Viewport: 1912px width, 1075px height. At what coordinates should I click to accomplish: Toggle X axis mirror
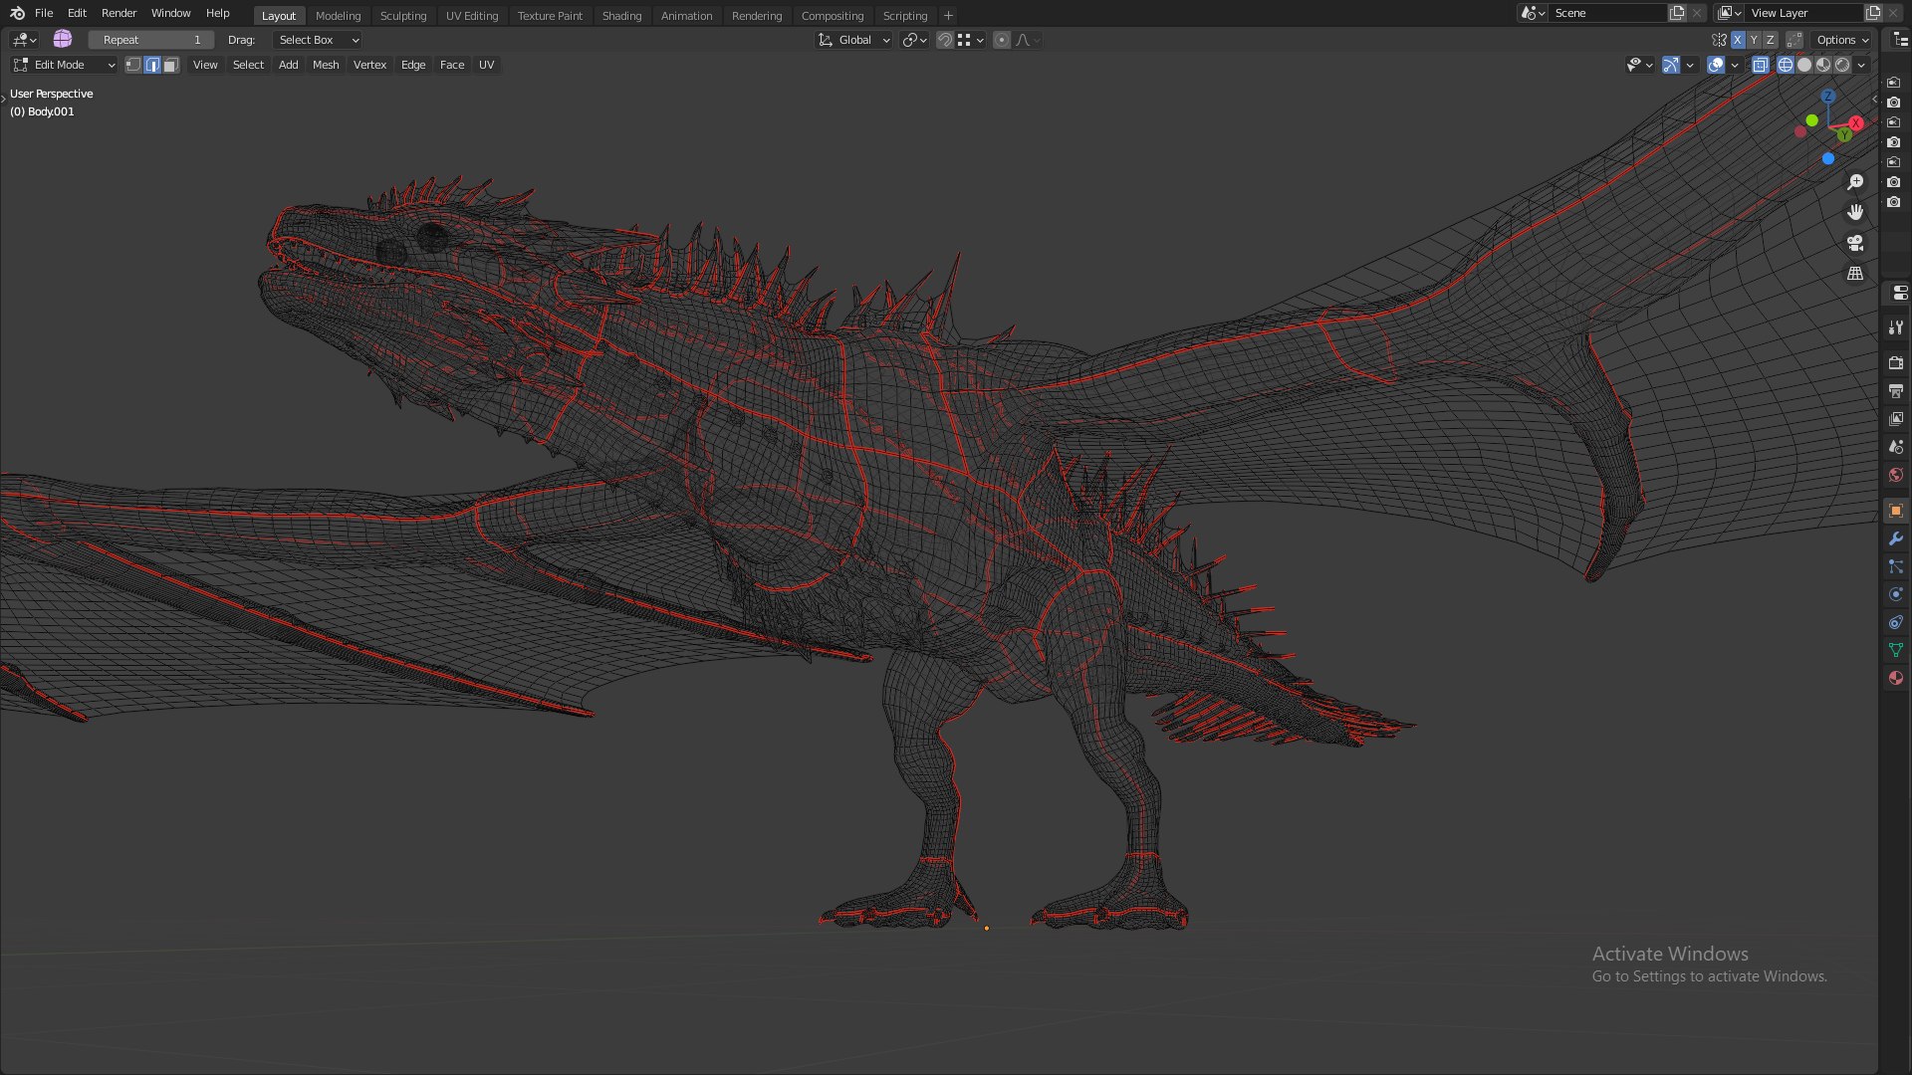pos(1738,40)
